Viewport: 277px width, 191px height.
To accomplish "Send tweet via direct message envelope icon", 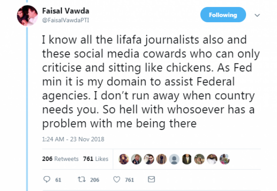I will tap(151, 179).
